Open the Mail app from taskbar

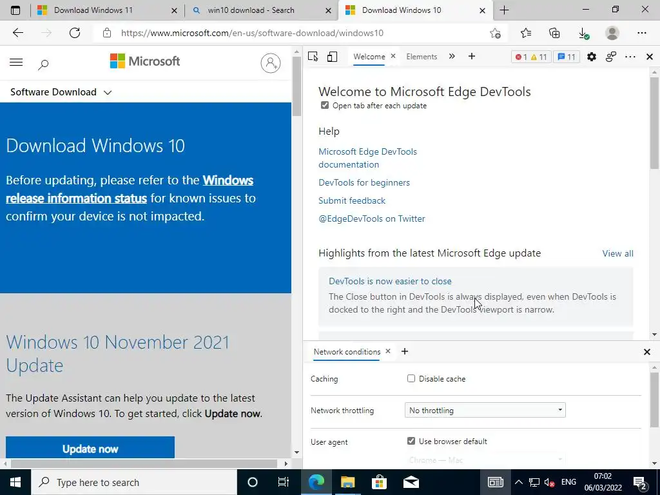pyautogui.click(x=411, y=482)
